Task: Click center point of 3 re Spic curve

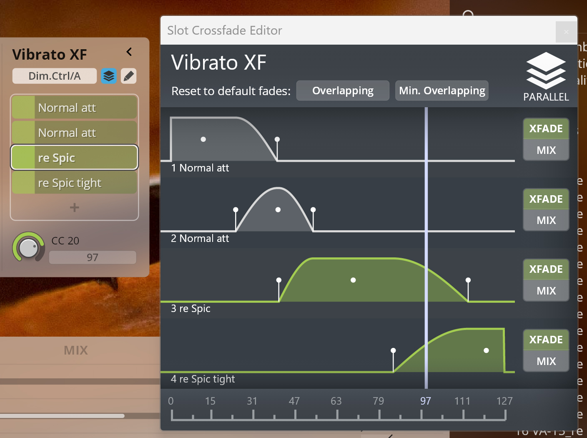Action: coord(353,280)
